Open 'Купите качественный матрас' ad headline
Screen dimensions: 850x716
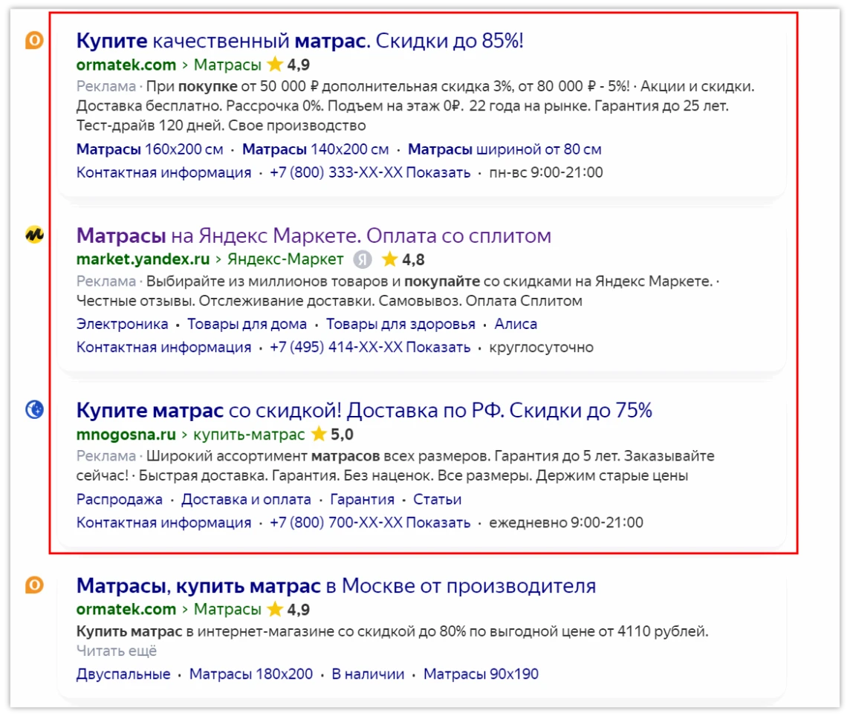coord(299,41)
